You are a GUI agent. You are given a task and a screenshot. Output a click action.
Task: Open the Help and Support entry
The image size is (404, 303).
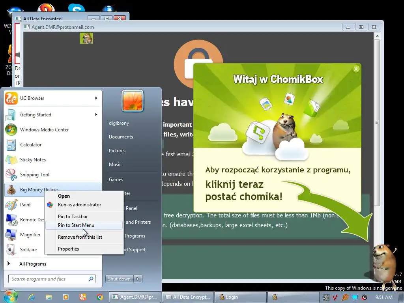pyautogui.click(x=134, y=250)
